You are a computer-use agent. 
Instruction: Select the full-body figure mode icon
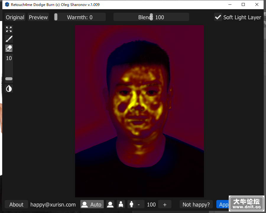pyautogui.click(x=131, y=204)
